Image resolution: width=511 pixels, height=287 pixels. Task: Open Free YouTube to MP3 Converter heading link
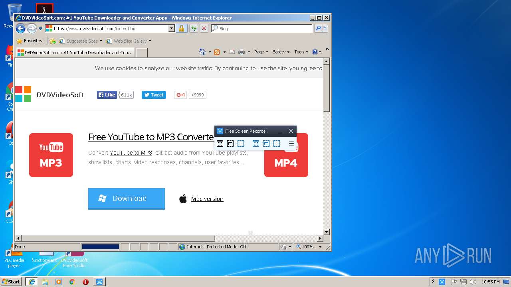click(x=151, y=137)
